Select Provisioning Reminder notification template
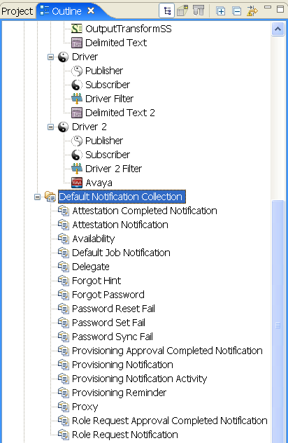The height and width of the screenshot is (443, 288). coord(119,393)
